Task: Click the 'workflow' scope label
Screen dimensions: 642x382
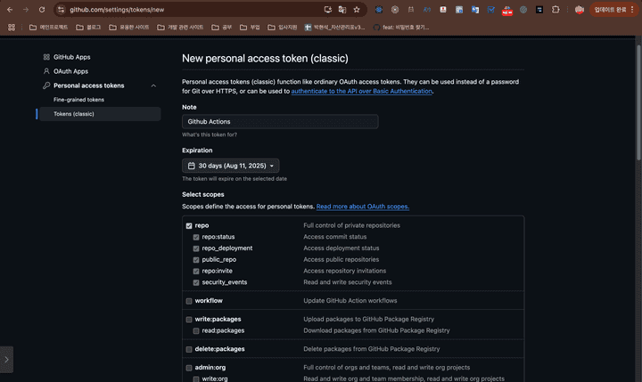Action: [209, 301]
